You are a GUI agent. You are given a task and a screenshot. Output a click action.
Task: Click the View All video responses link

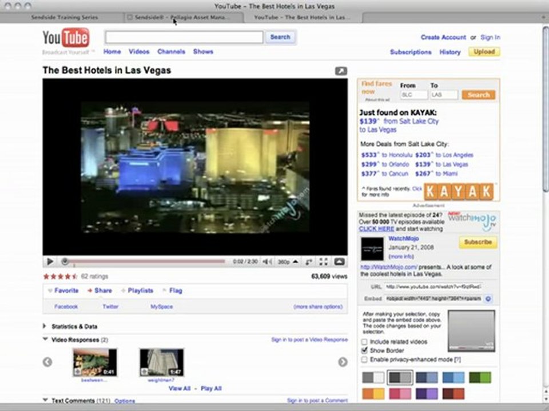180,388
